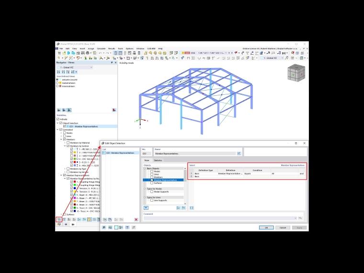Click the red X delete icon in dialog list
Viewport: 364px width, 273px height.
pyautogui.click(x=136, y=220)
